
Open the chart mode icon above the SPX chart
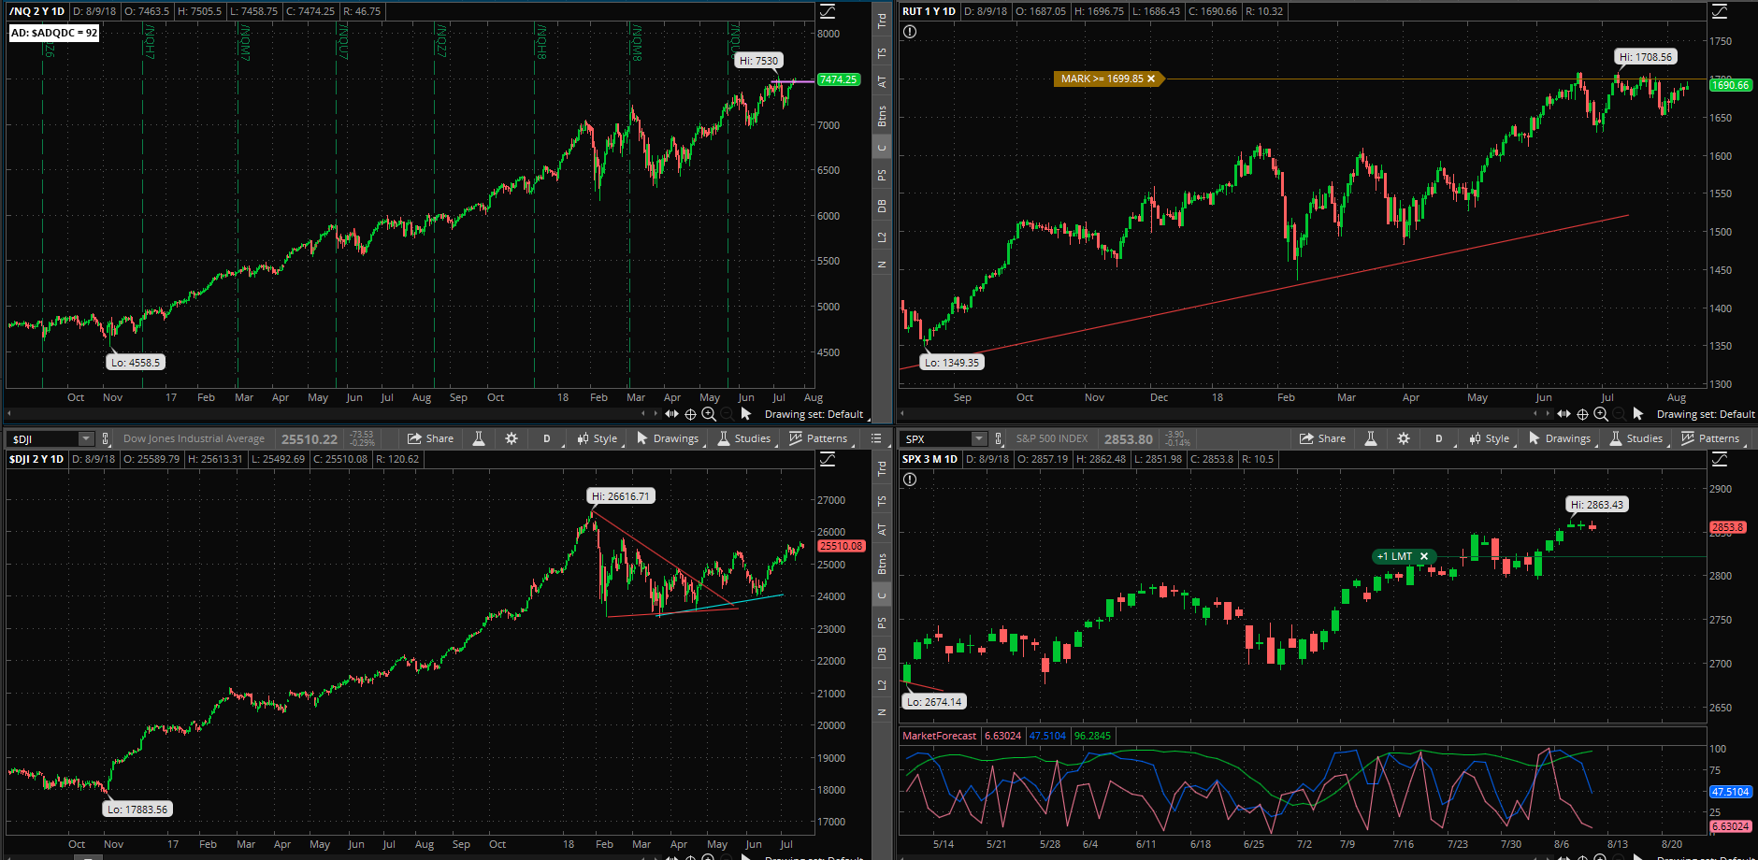(x=1720, y=459)
